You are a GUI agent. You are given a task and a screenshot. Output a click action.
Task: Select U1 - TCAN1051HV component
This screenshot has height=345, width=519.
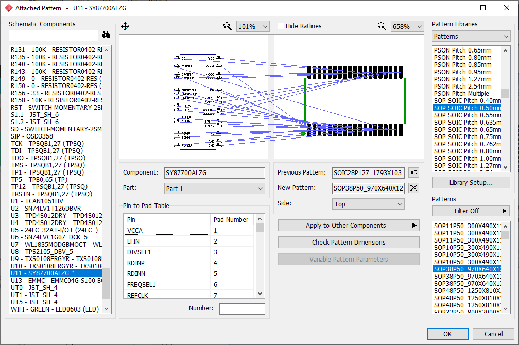56,201
